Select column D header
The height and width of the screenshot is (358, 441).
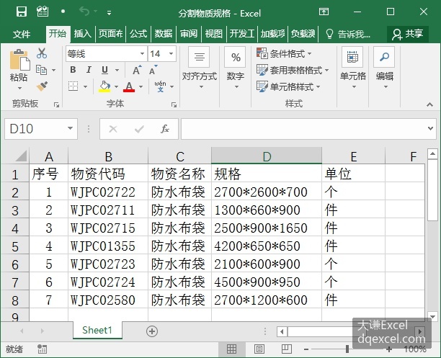267,156
